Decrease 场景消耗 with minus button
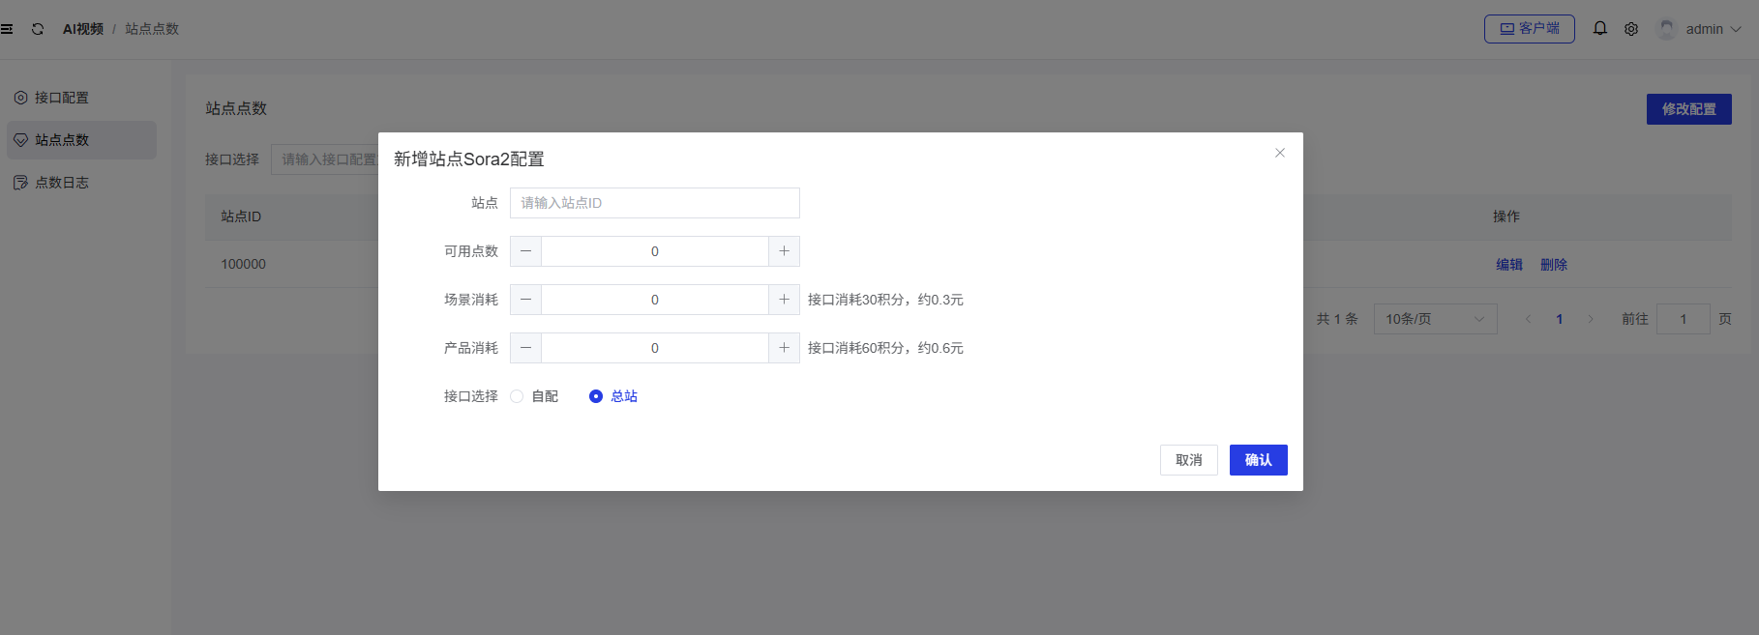This screenshot has height=635, width=1759. pos(525,300)
